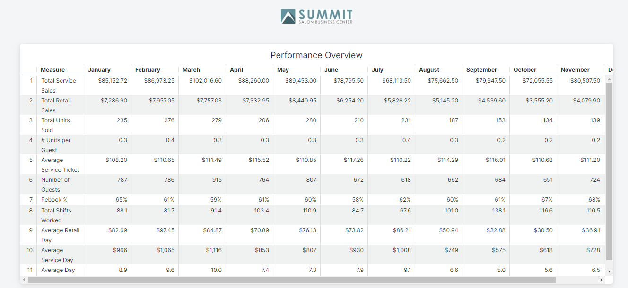Click the vertical scrollbar thumb
The height and width of the screenshot is (288, 628).
click(609, 170)
